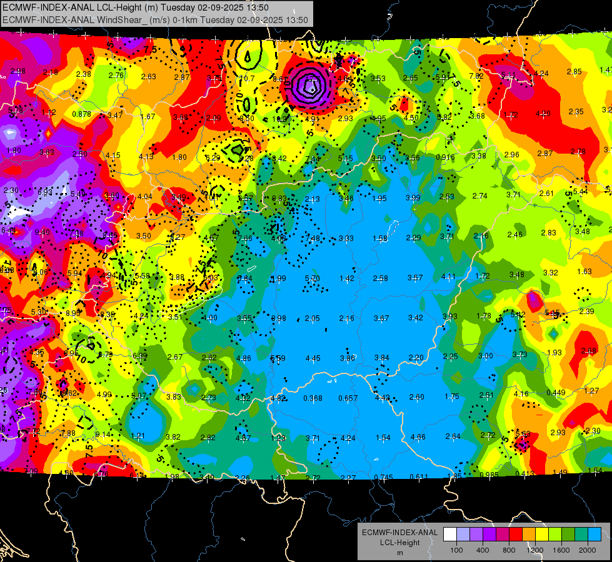The height and width of the screenshot is (562, 612).
Task: Click the grid value 7.44
Action: 313,159
